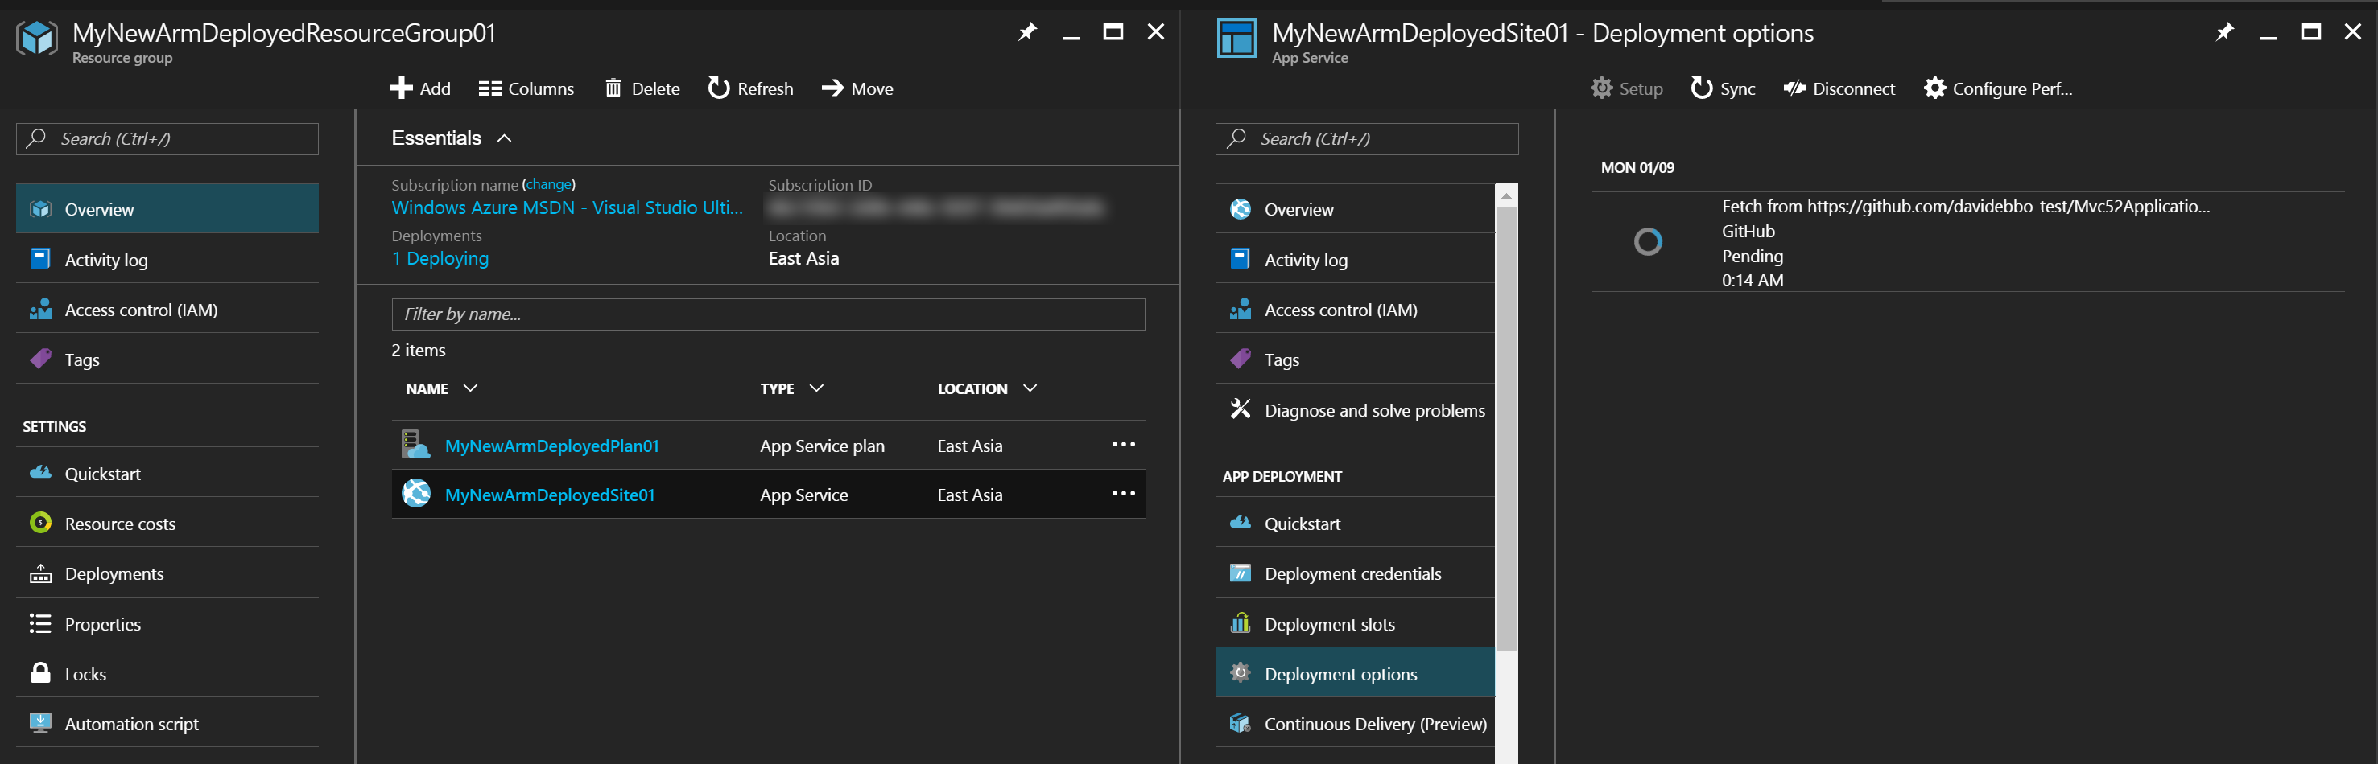
Task: Click the change subscription link
Action: pyautogui.click(x=548, y=184)
